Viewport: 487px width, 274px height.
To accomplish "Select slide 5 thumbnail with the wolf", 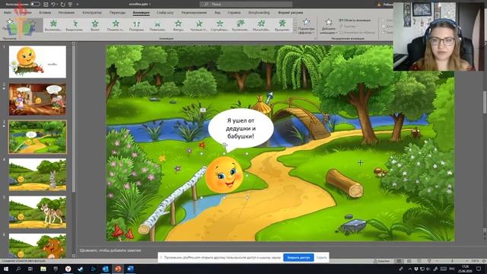I will point(37,212).
